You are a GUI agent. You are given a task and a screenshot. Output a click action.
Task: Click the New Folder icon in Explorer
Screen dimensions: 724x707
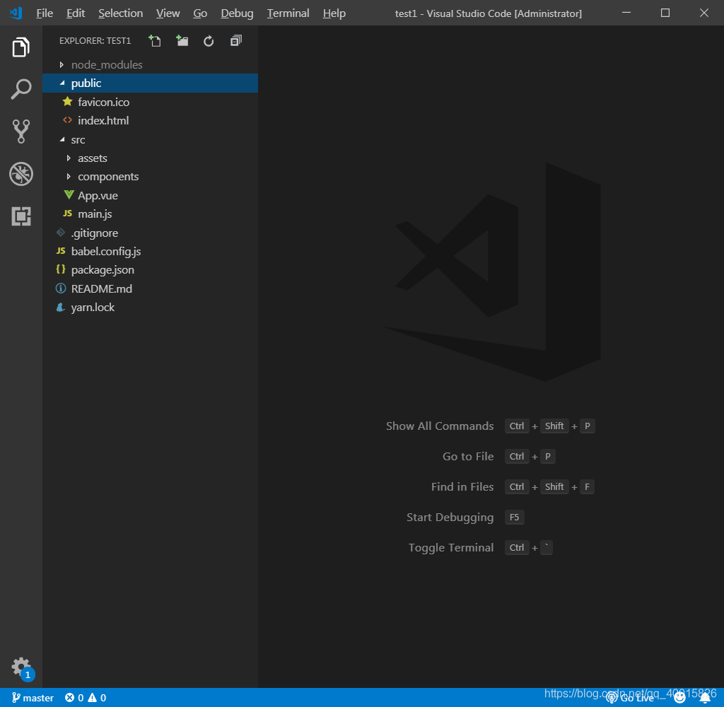(x=182, y=41)
